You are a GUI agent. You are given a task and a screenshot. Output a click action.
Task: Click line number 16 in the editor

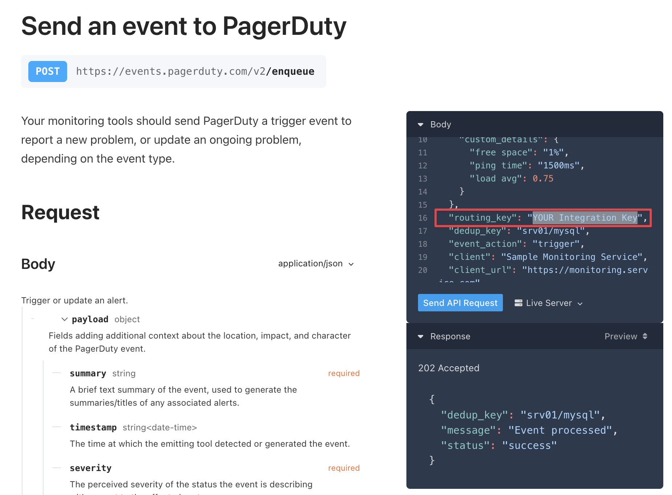(422, 218)
